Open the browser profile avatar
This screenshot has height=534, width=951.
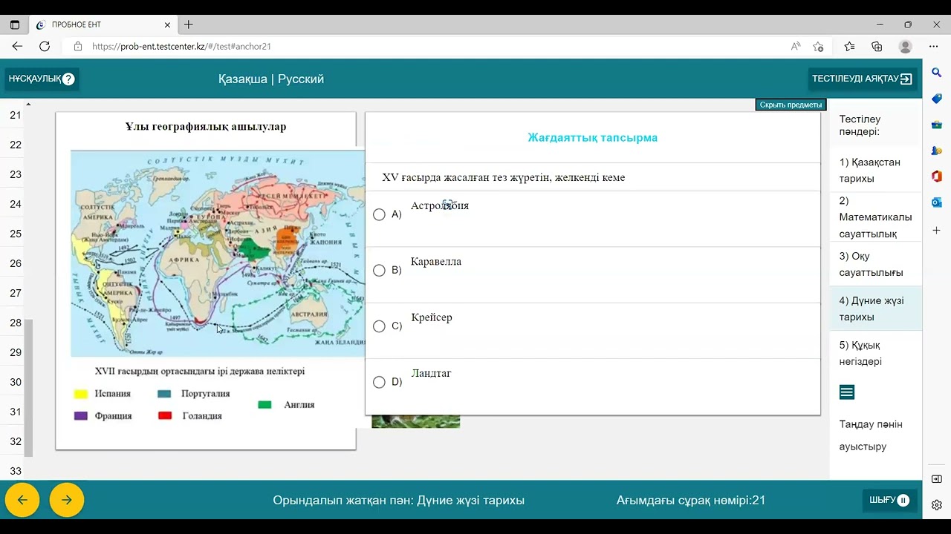(x=905, y=46)
